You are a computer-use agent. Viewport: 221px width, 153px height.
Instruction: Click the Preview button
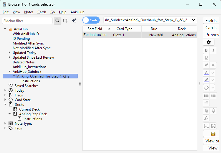pos(212,35)
